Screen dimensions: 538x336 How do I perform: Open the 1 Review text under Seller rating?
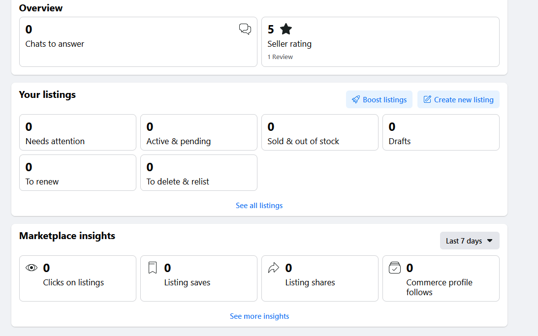pos(280,57)
